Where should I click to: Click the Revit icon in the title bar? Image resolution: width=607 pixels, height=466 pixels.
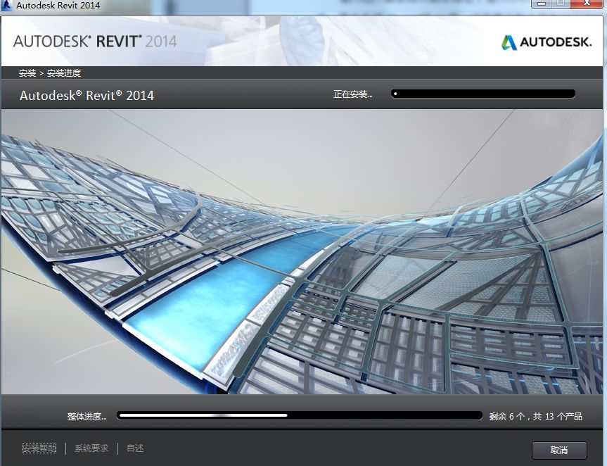pyautogui.click(x=6, y=6)
